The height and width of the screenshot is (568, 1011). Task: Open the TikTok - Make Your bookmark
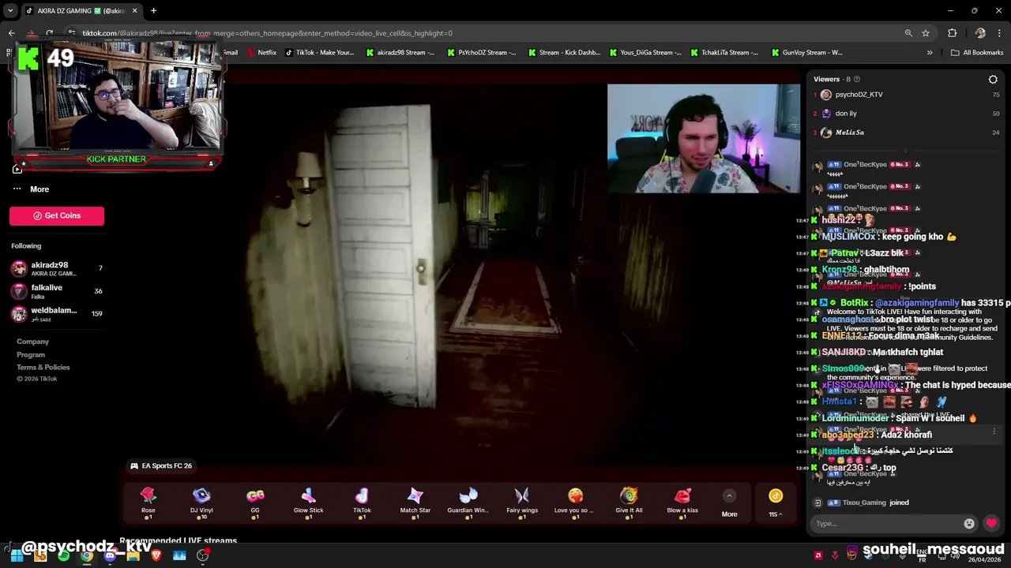(319, 53)
